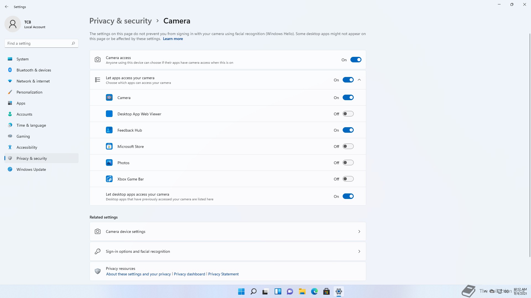The image size is (531, 298).
Task: Open Apps settings category
Action: pos(41,103)
